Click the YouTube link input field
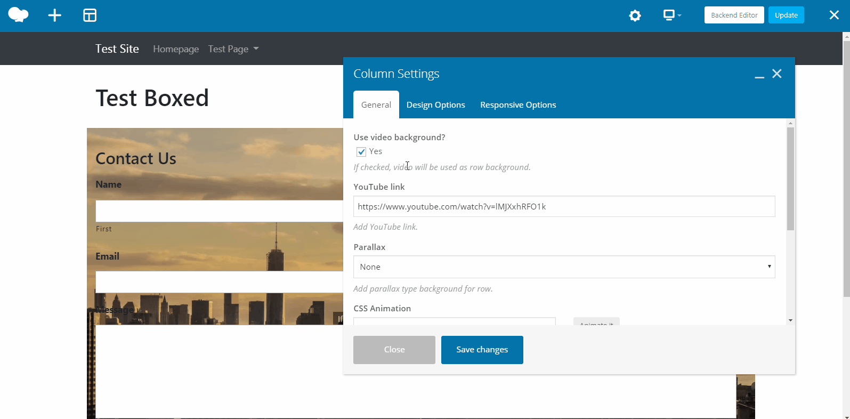Screen dimensions: 850x419 coord(564,206)
